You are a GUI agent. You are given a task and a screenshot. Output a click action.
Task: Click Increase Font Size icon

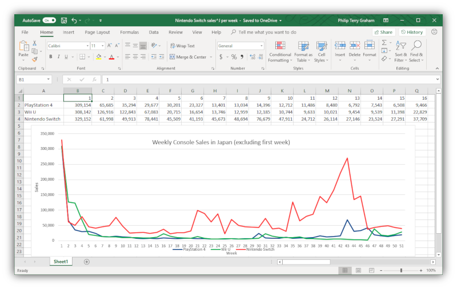[x=109, y=46]
